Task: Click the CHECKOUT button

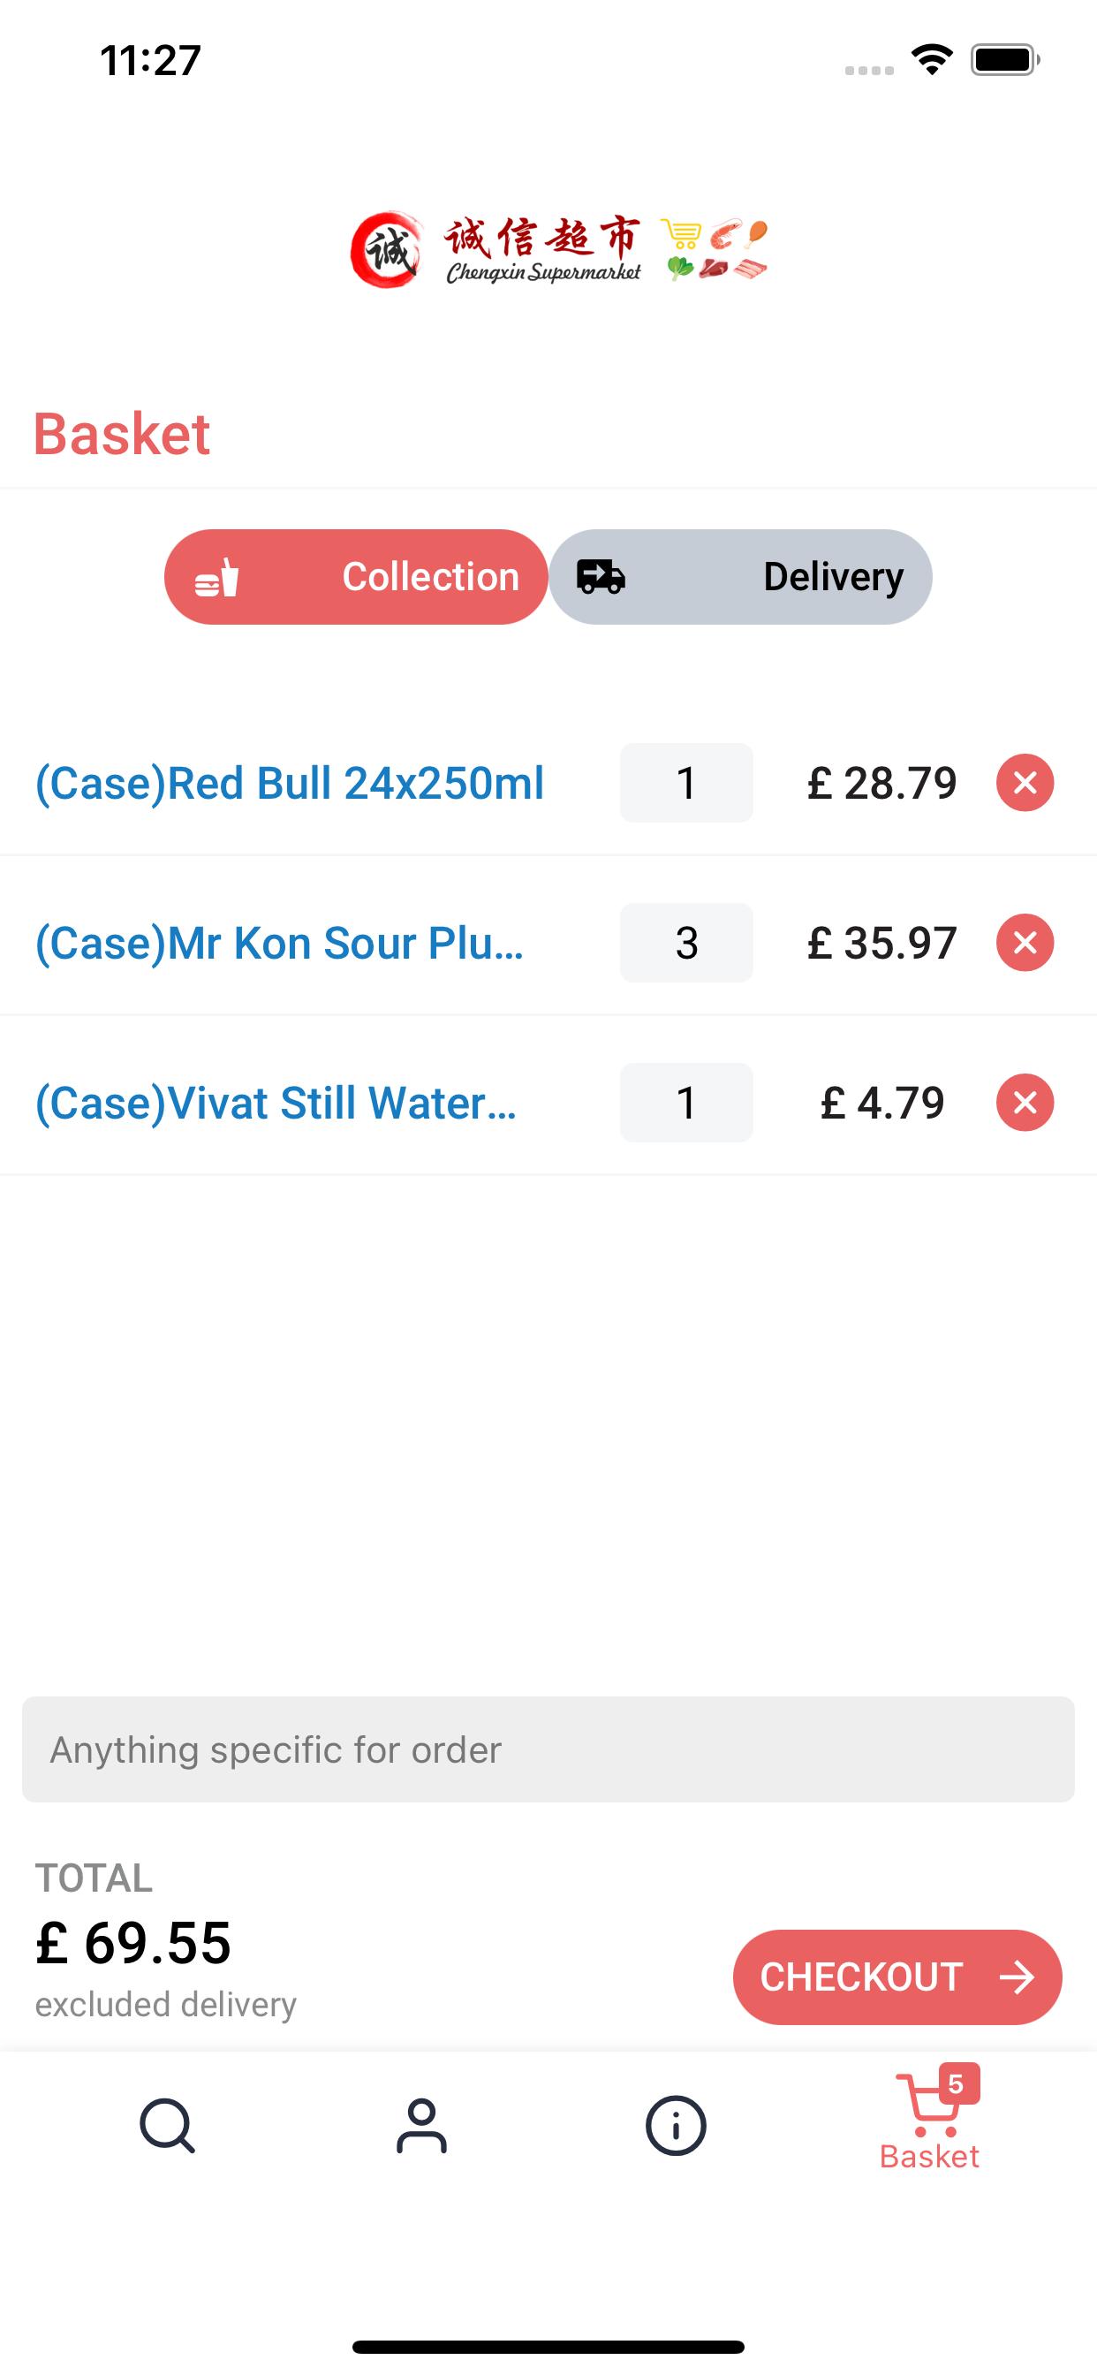Action: 897,1977
